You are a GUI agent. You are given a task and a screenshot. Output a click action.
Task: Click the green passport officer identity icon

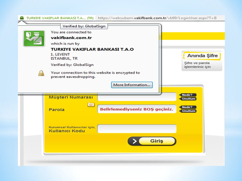[x=34, y=38]
